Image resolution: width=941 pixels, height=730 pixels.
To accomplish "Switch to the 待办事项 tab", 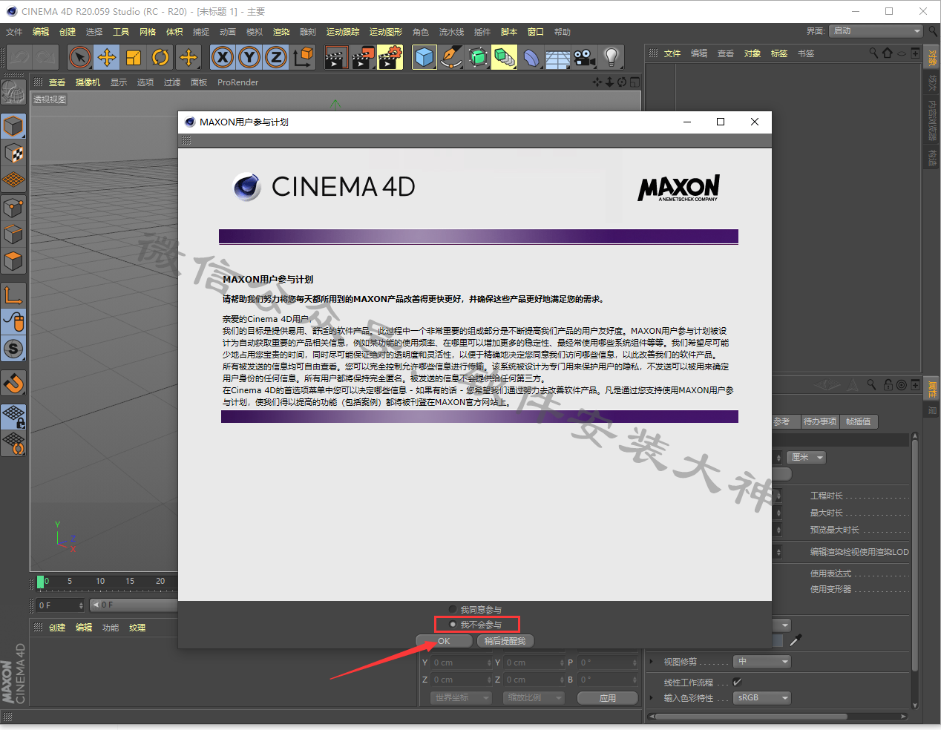I will [820, 421].
